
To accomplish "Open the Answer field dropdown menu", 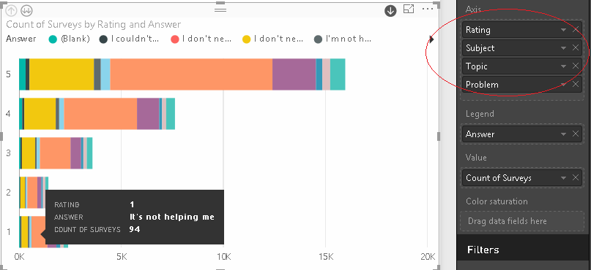I will coord(563,134).
